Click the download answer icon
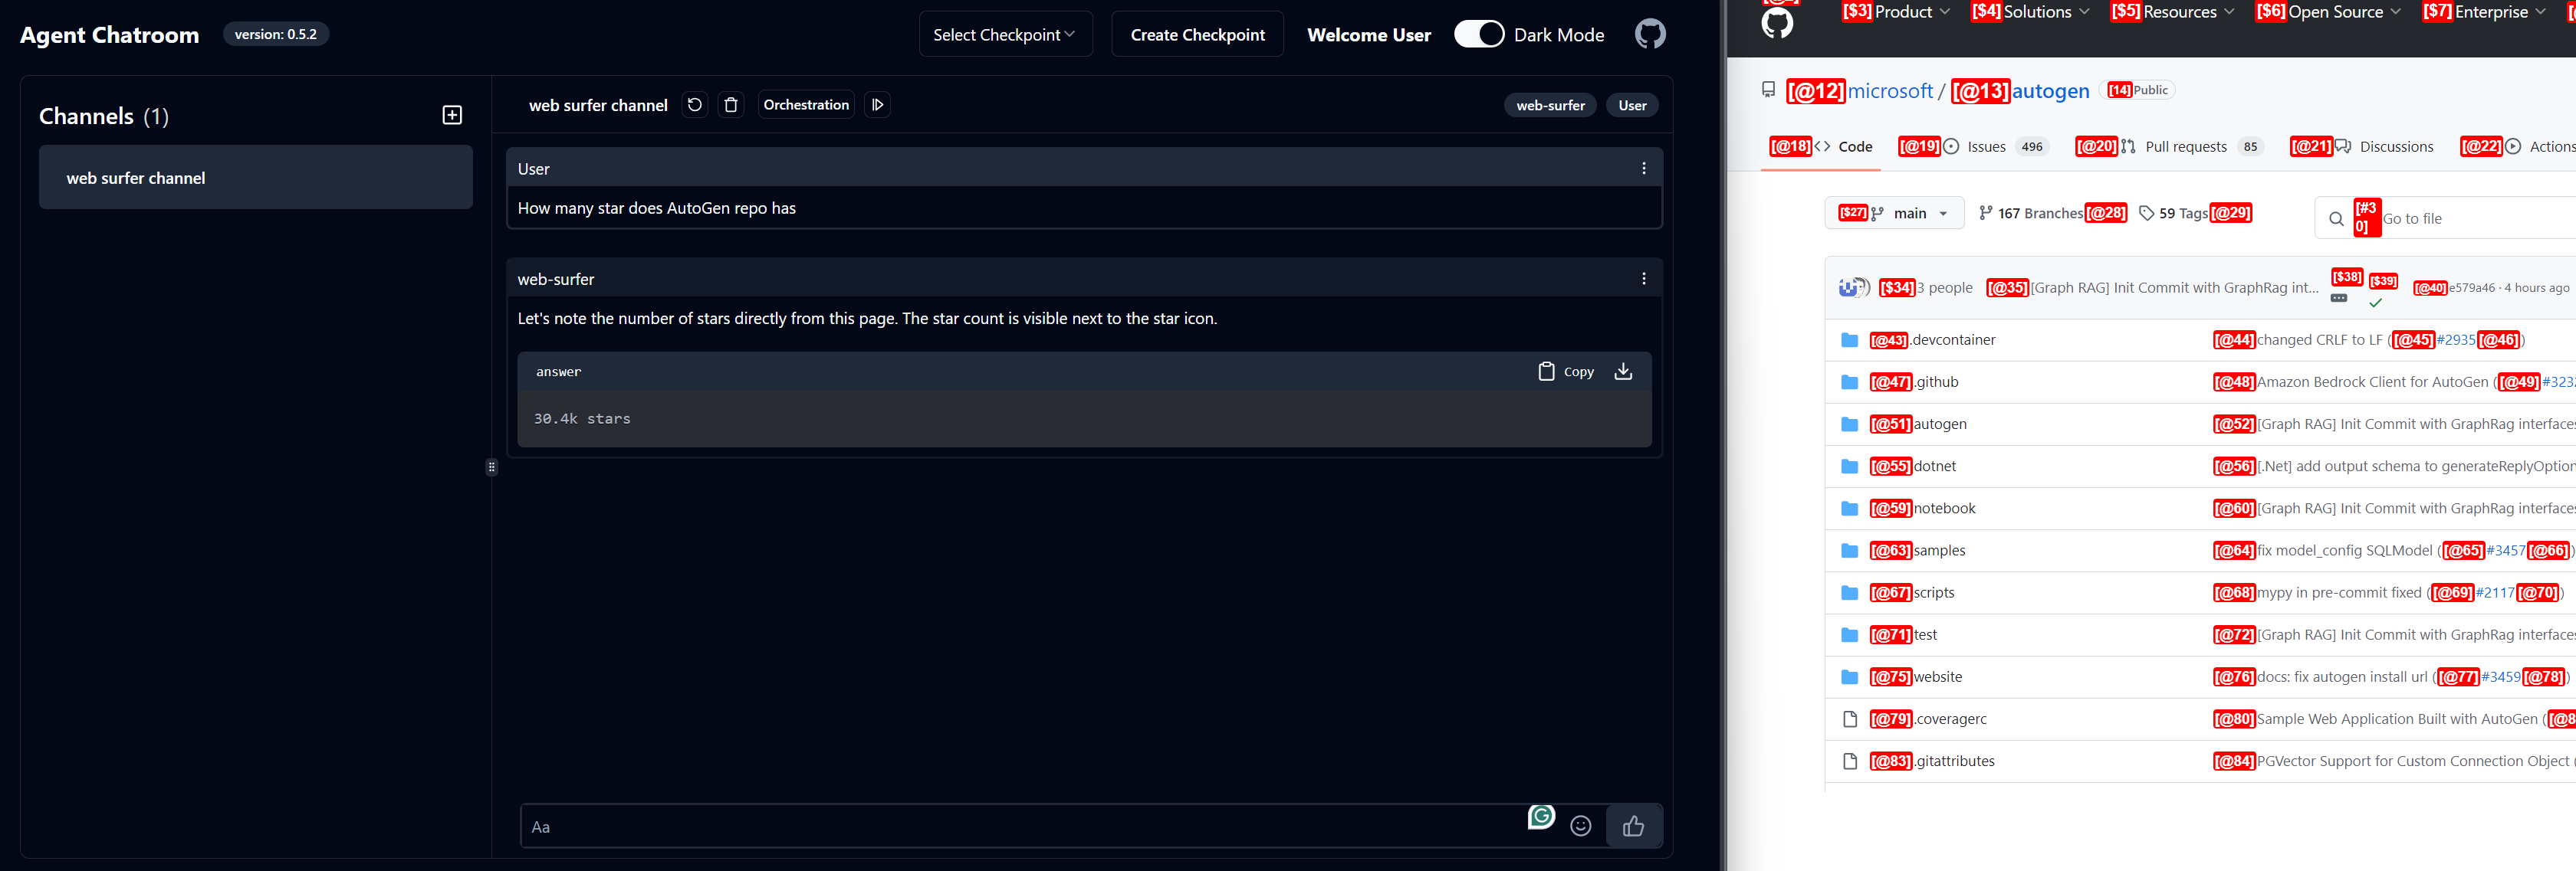2576x871 pixels. tap(1623, 372)
